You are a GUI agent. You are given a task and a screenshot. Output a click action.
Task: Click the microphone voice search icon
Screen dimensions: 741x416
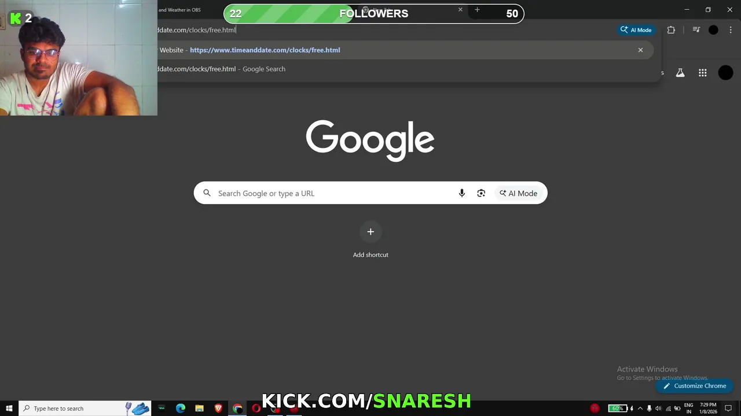(x=461, y=193)
